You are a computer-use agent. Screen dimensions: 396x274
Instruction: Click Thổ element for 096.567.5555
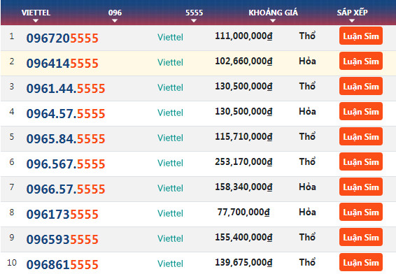(x=307, y=161)
